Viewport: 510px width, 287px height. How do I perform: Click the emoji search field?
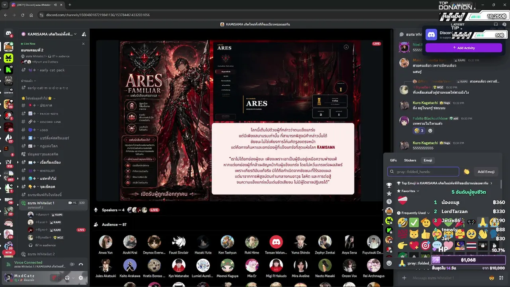[423, 172]
